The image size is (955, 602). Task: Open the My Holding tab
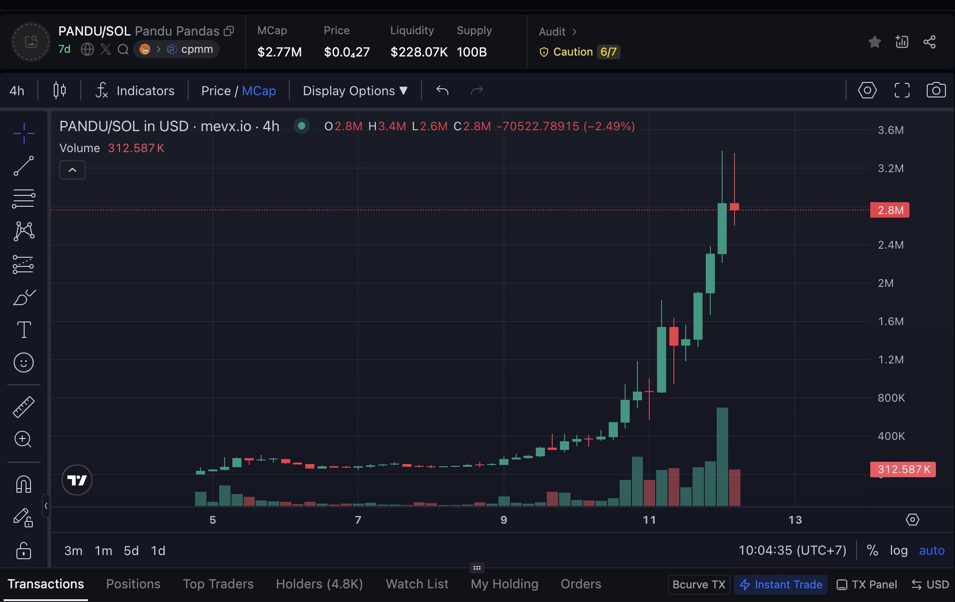click(504, 584)
